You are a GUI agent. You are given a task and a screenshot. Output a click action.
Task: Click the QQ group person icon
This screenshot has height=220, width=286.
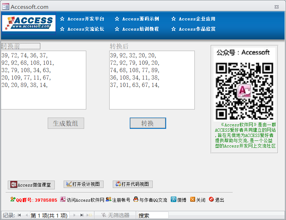tap(13, 199)
